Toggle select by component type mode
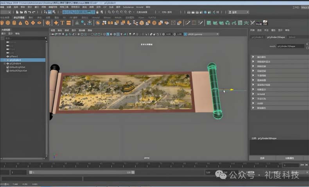Screen dimensions: 309x187 (54, 12)
